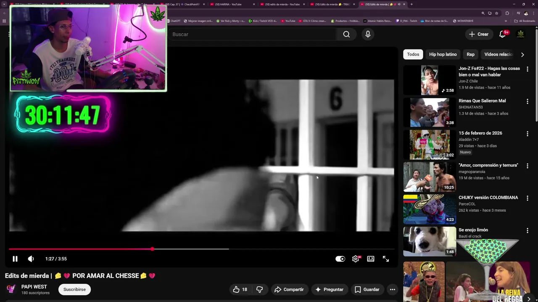The height and width of the screenshot is (302, 538).
Task: Open a new browser tab with plus
Action: [411, 4]
